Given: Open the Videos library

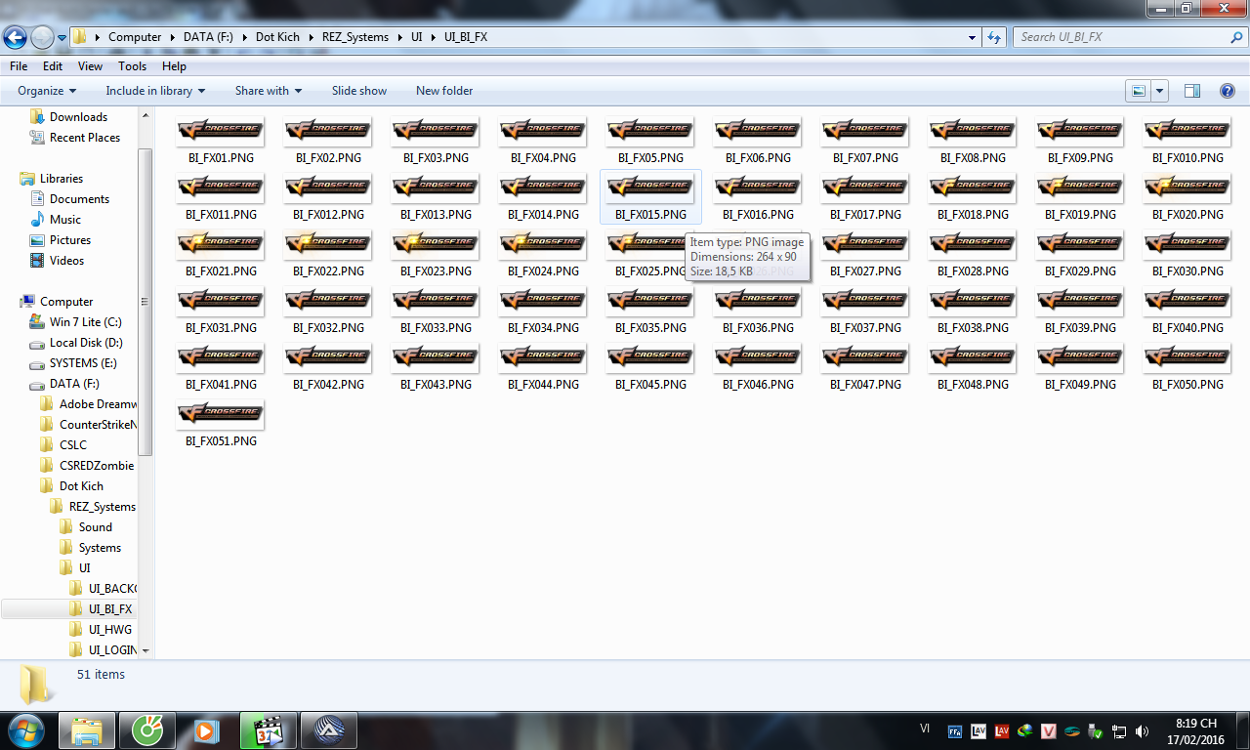Looking at the screenshot, I should (57, 261).
